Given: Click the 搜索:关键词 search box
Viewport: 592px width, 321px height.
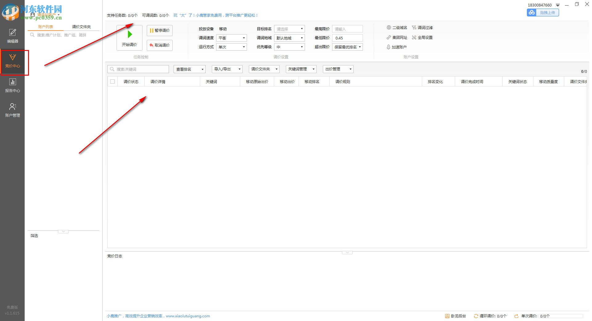Looking at the screenshot, I should pos(138,69).
